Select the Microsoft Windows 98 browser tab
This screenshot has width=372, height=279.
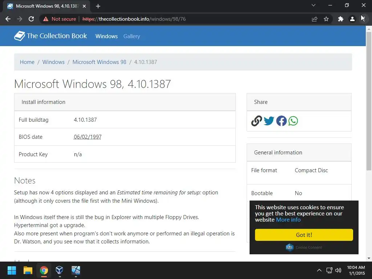46,6
